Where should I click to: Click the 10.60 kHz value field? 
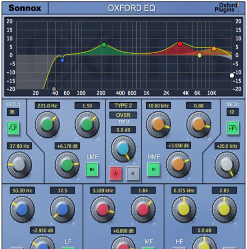click(158, 106)
